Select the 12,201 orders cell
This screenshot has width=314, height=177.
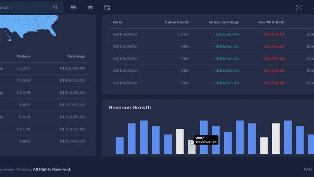pos(23,68)
